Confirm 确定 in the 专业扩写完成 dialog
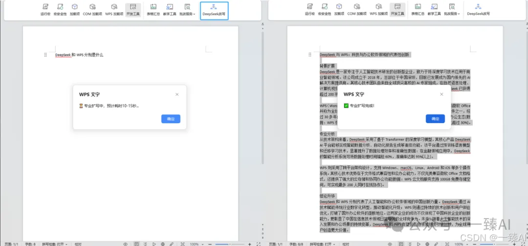528x246 pixels. [435, 119]
